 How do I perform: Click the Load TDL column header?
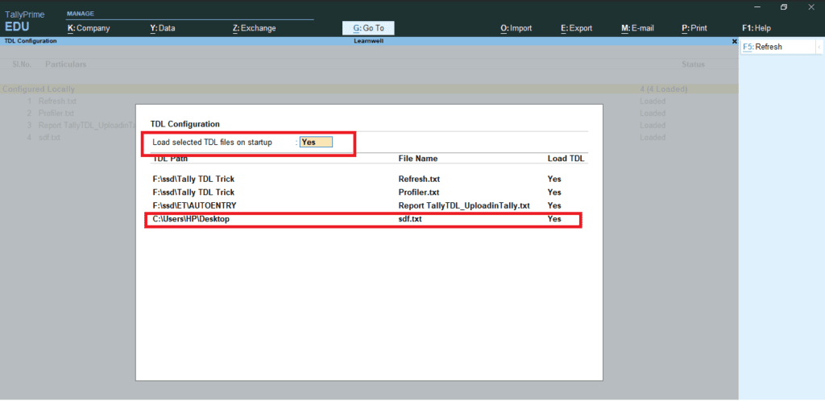pos(566,158)
